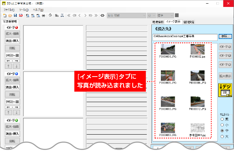Click the gray font color swatch
Image resolution: width=234 pixels, height=151 pixels.
177,15
